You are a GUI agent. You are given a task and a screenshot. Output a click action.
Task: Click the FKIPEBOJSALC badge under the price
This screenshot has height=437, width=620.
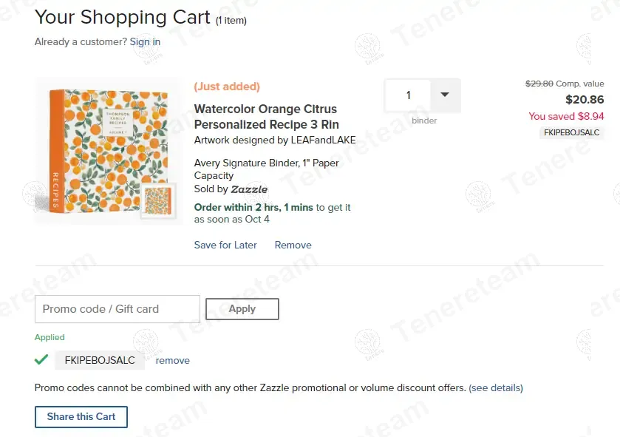click(570, 132)
